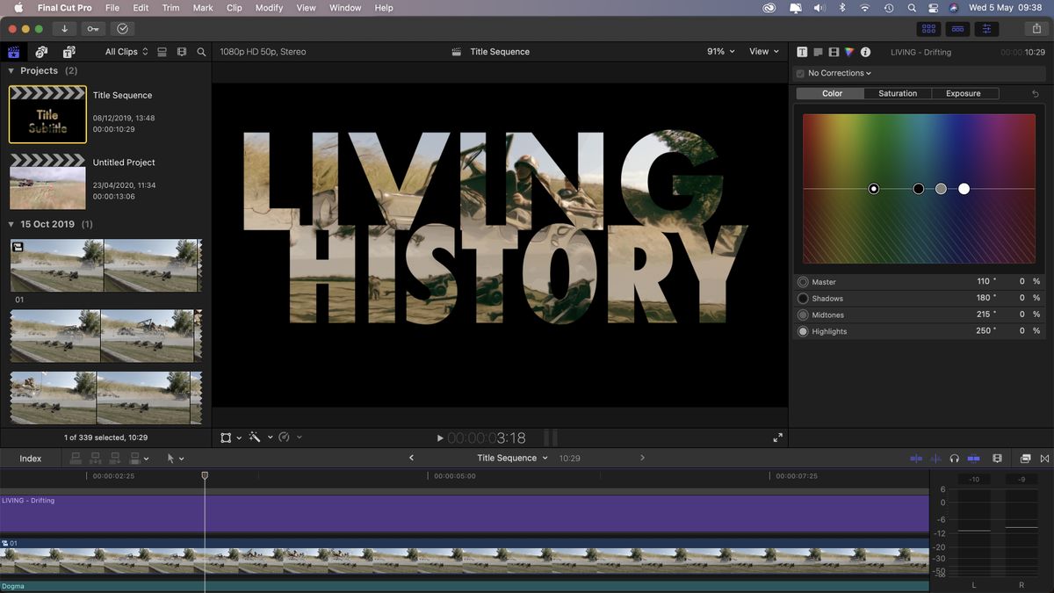1054x593 pixels.
Task: Switch to the Saturation tab
Action: (897, 93)
